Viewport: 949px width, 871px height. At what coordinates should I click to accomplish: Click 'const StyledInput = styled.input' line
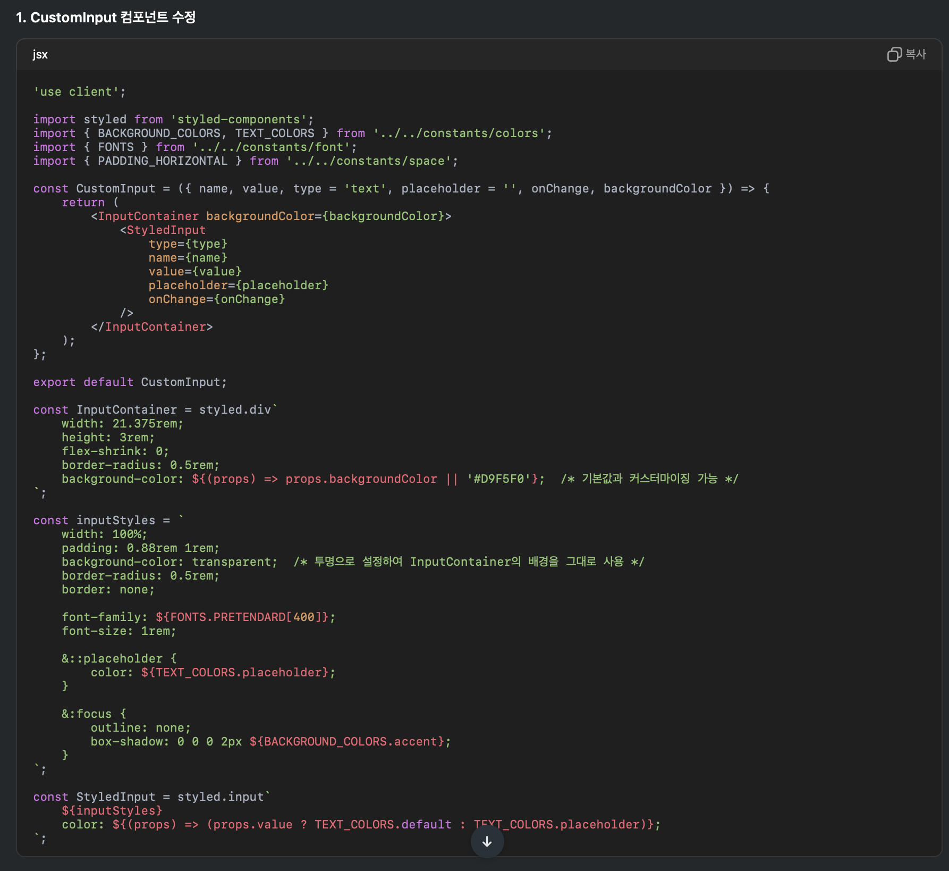152,797
